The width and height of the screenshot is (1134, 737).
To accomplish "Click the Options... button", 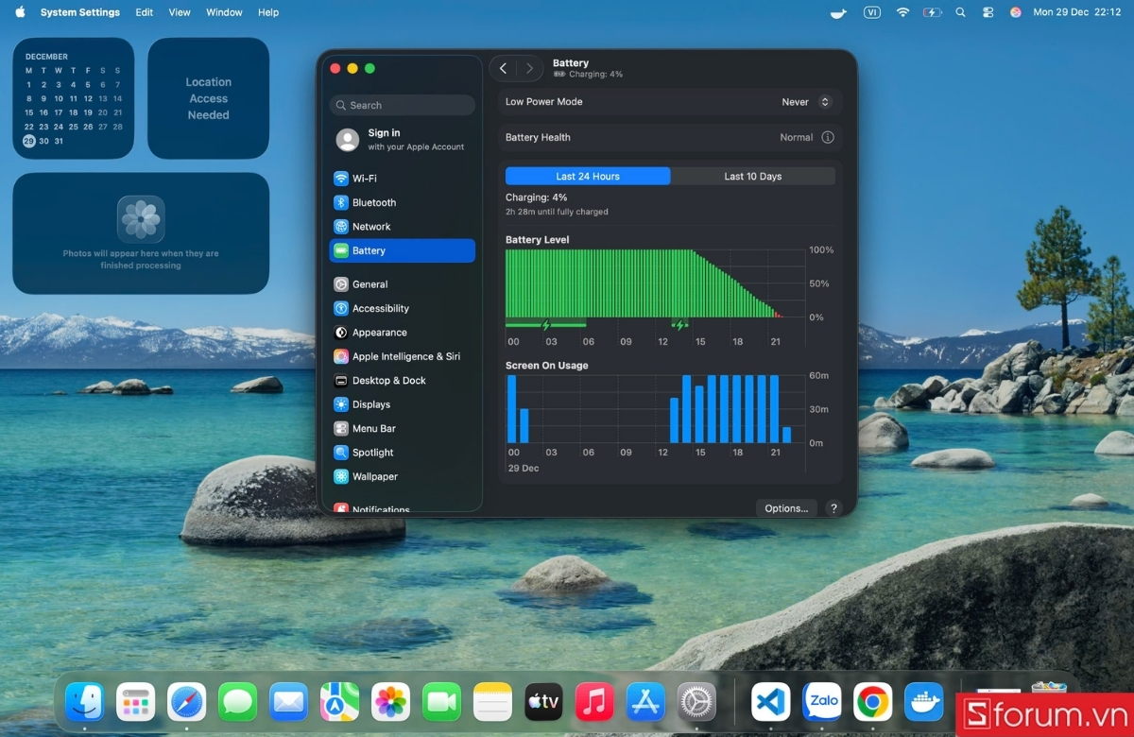I will tap(785, 507).
